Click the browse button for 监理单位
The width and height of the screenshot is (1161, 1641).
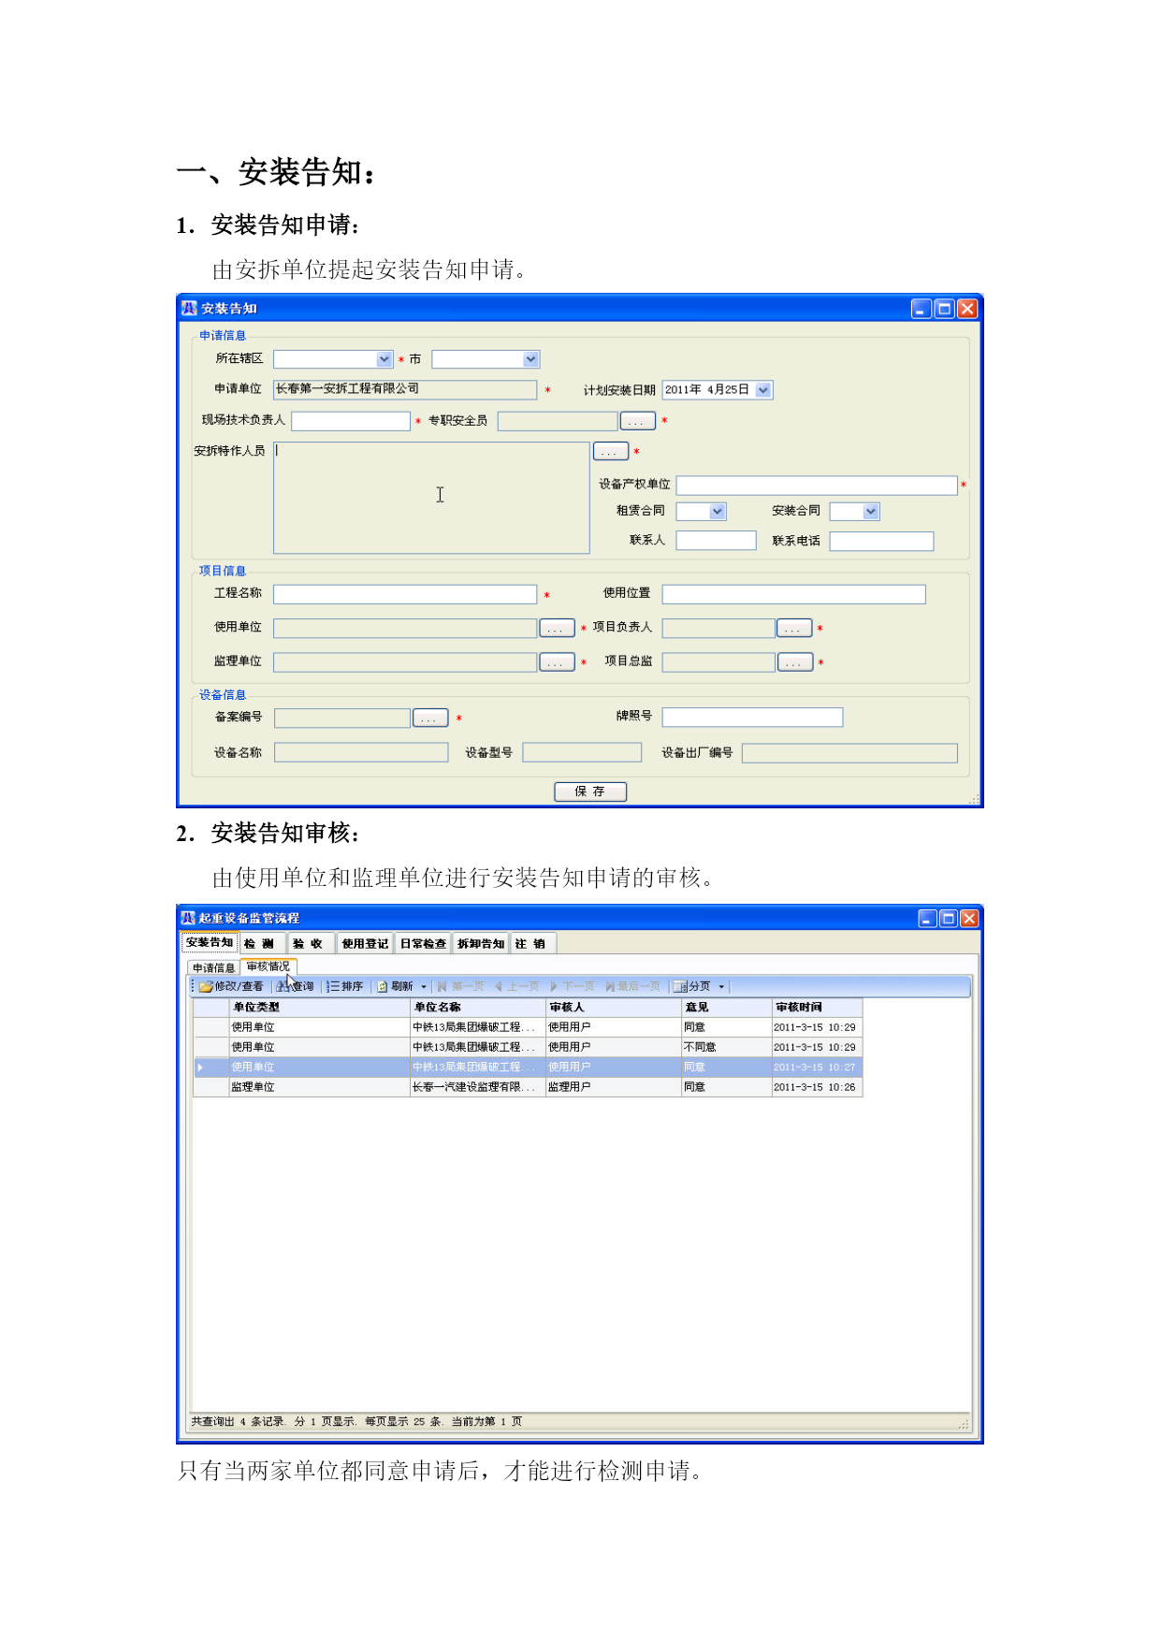557,662
